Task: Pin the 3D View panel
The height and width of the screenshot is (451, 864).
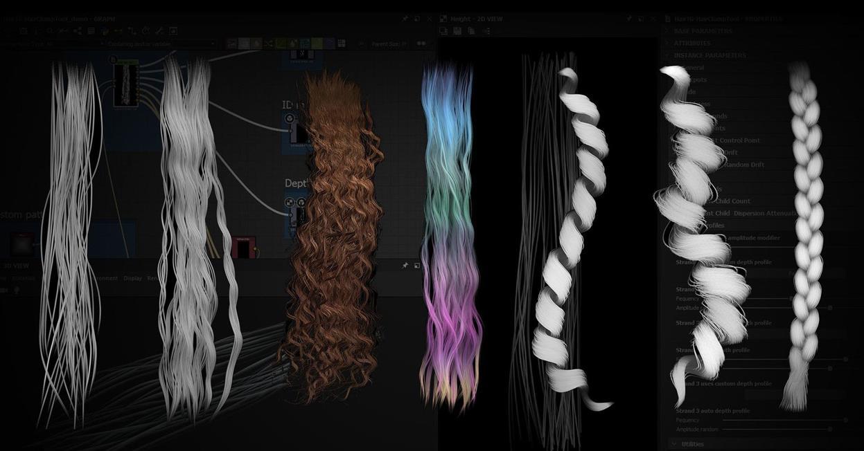Action: tap(405, 266)
